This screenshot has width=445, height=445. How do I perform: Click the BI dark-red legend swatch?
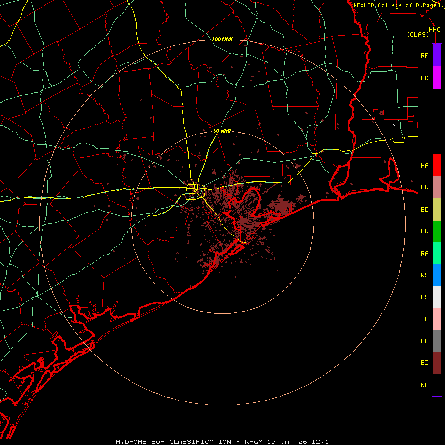pyautogui.click(x=437, y=363)
